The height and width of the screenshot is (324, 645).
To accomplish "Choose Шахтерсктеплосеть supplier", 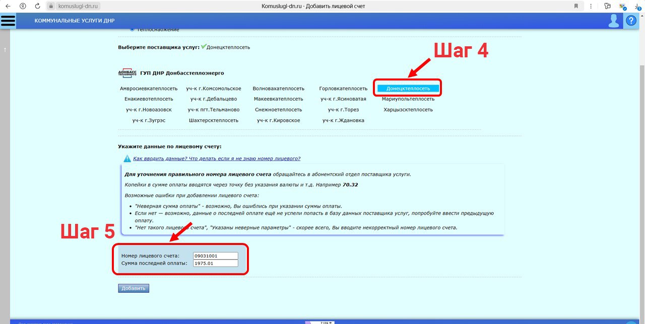I will point(214,121).
